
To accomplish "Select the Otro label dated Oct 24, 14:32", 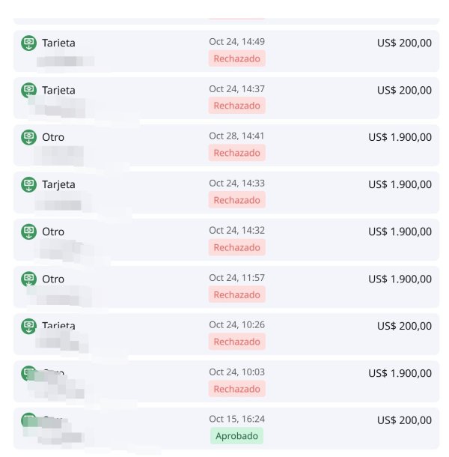I will (53, 231).
